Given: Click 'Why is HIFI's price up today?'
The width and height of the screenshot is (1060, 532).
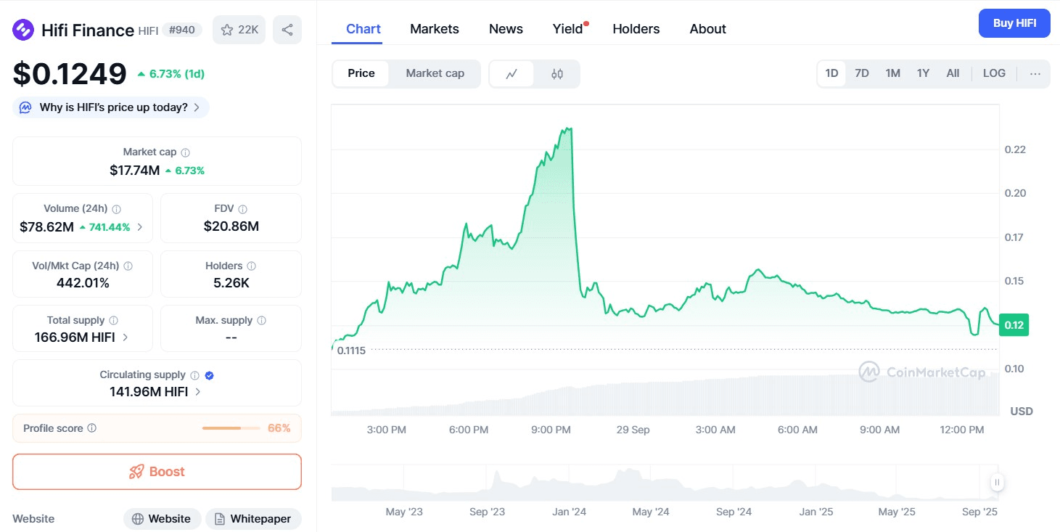Looking at the screenshot, I should coord(111,107).
